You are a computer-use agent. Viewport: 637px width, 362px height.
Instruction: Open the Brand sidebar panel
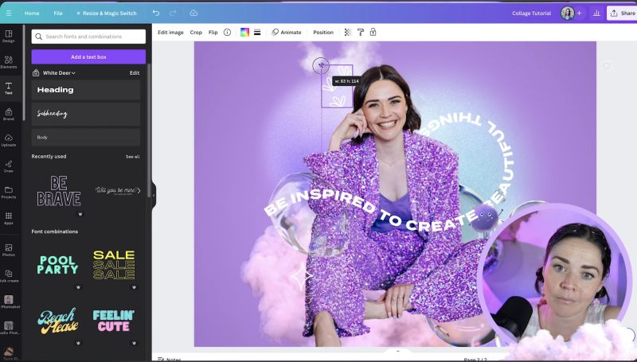pos(9,114)
